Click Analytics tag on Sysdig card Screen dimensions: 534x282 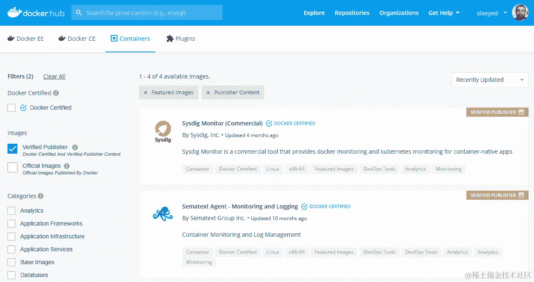click(x=415, y=169)
